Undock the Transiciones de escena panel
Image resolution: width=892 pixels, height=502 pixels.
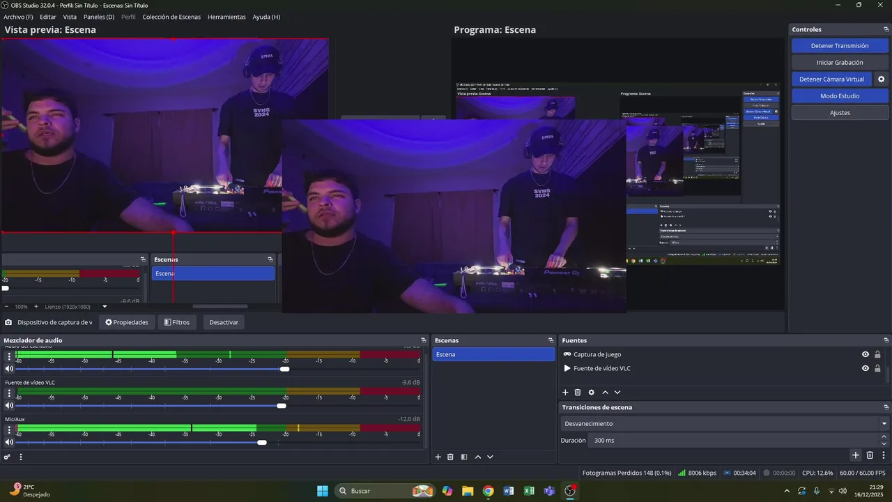pos(886,407)
